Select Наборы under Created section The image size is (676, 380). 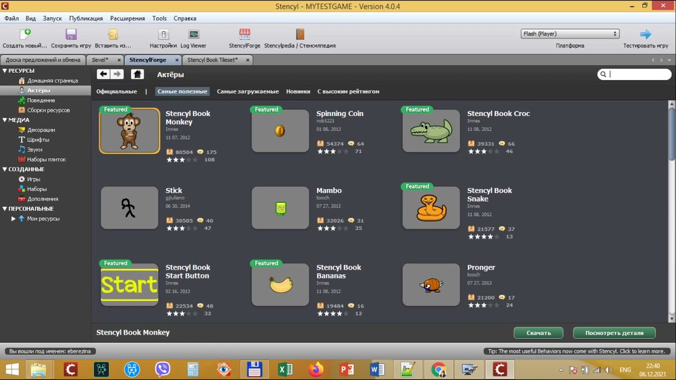point(37,189)
